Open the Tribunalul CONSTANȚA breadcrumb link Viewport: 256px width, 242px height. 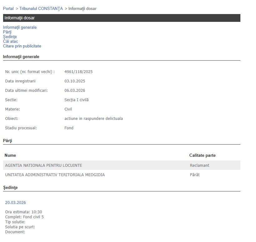41,8
